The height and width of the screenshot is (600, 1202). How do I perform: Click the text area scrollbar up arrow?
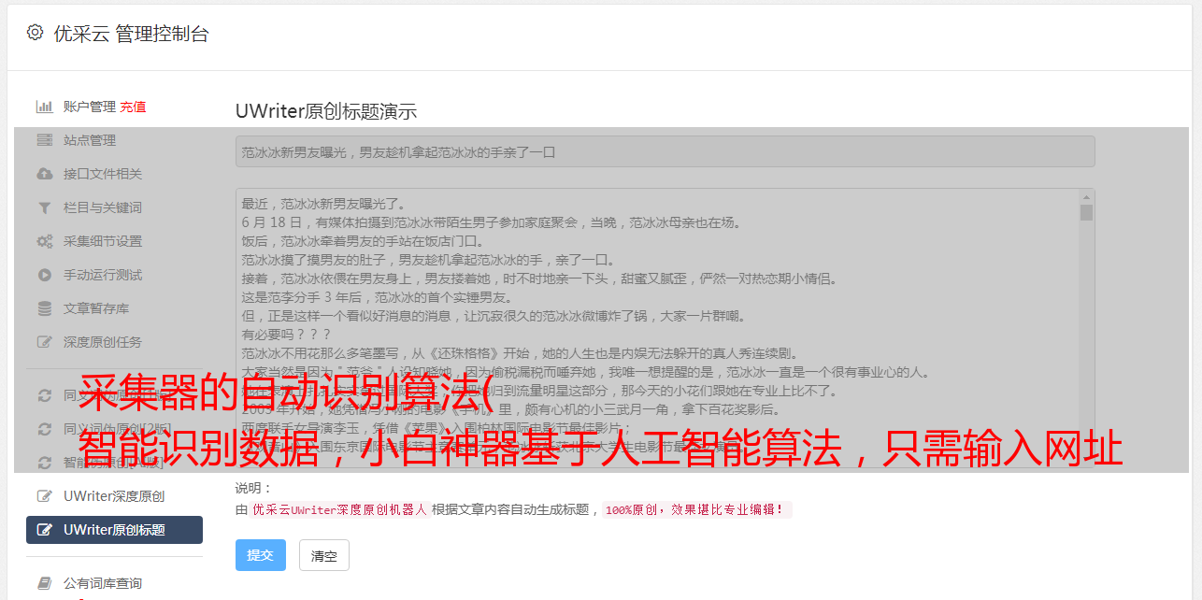click(1086, 197)
